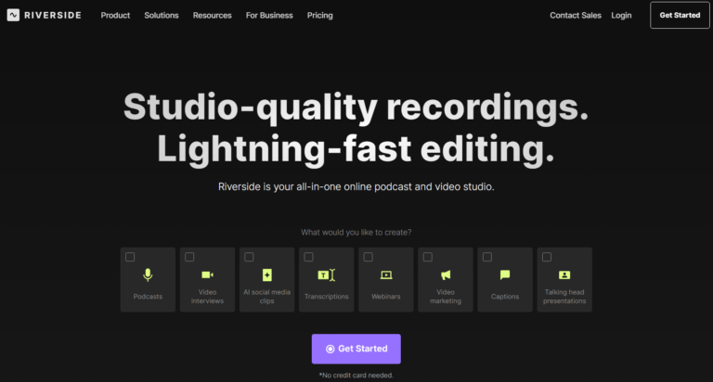Expand the Product menu

[115, 16]
